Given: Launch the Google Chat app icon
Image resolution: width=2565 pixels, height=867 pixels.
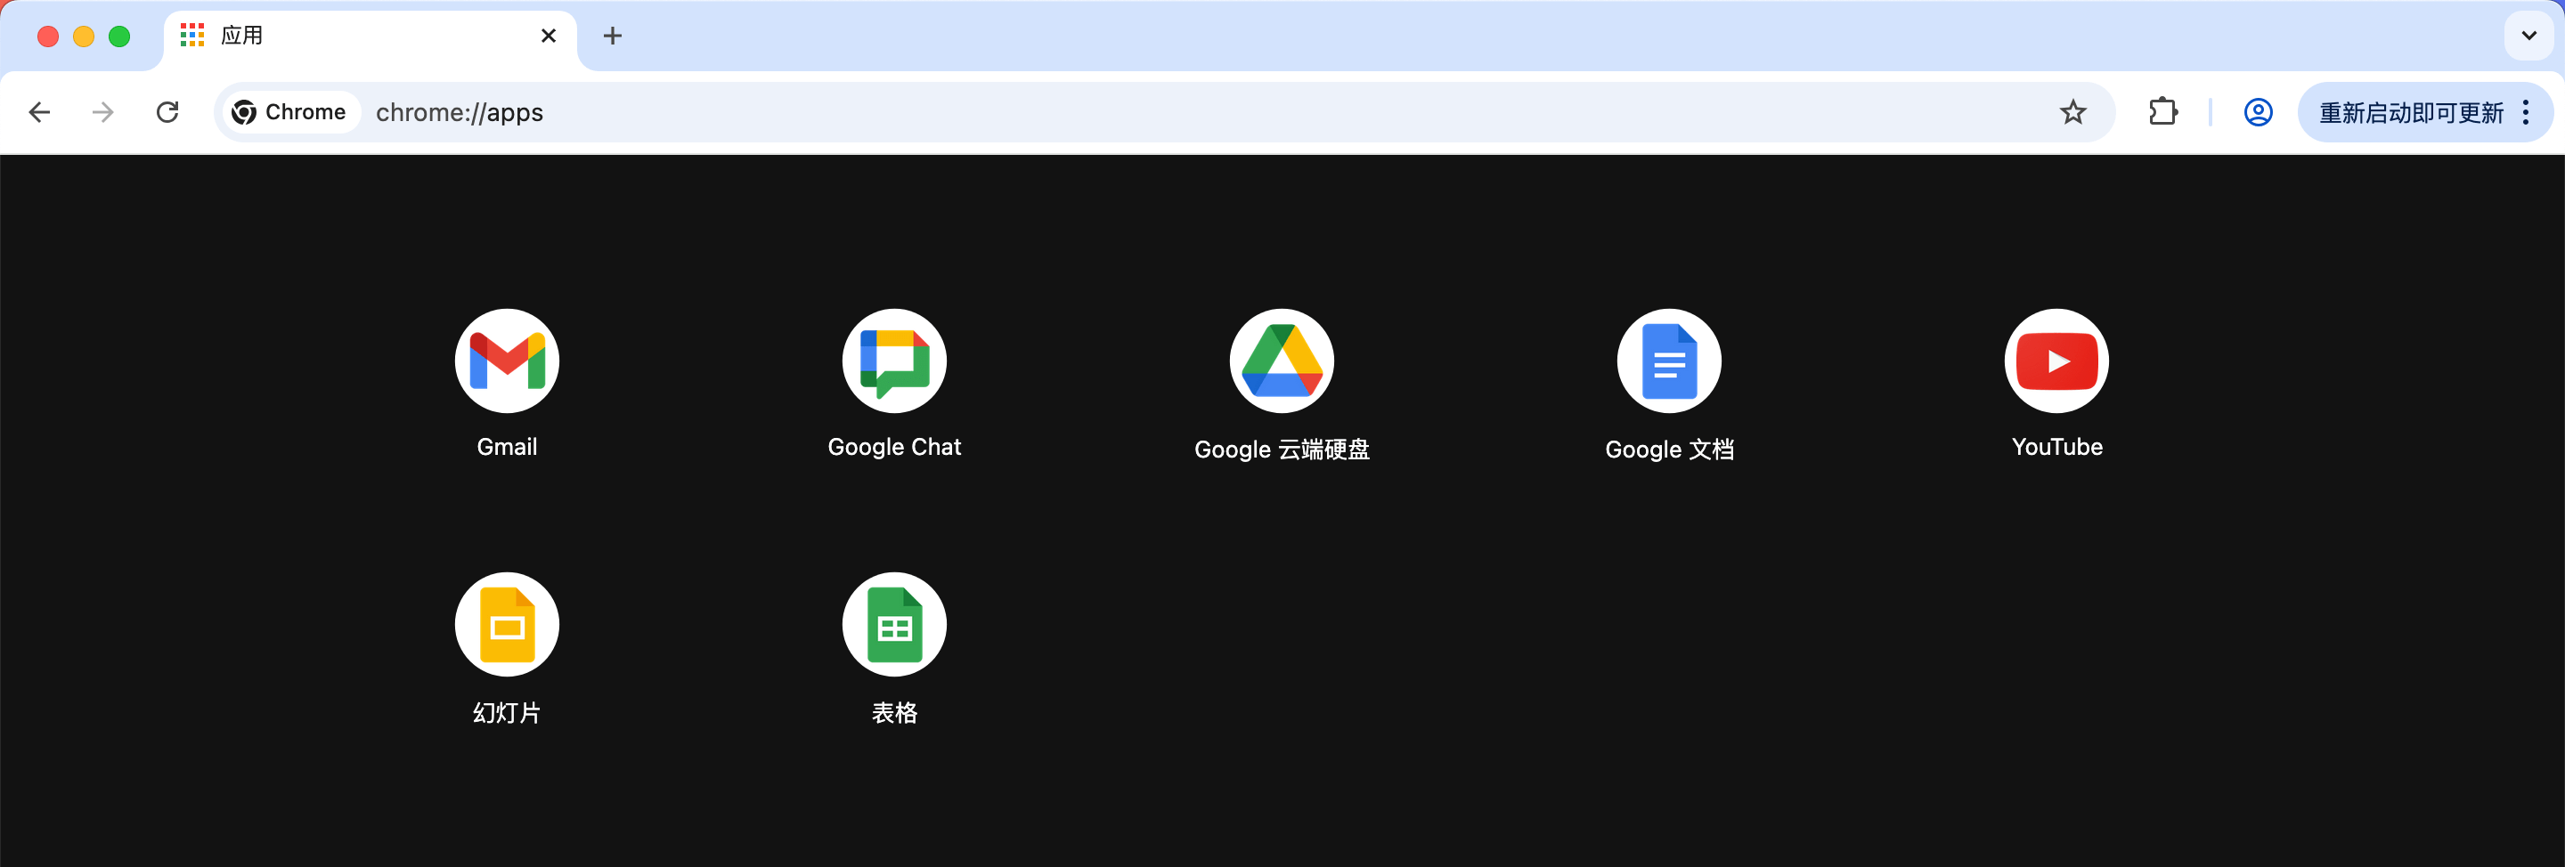Looking at the screenshot, I should (894, 361).
